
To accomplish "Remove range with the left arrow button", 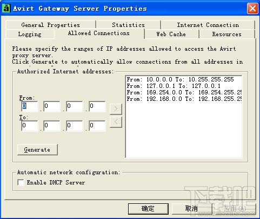I will point(116,122).
